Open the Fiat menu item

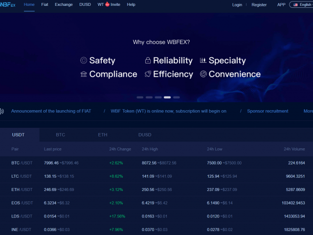[45, 4]
